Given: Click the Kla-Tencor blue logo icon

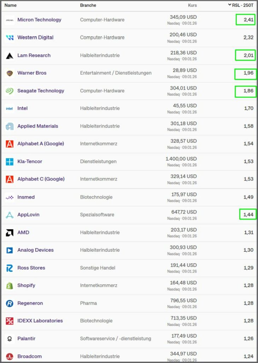Looking at the screenshot, I should point(10,162).
